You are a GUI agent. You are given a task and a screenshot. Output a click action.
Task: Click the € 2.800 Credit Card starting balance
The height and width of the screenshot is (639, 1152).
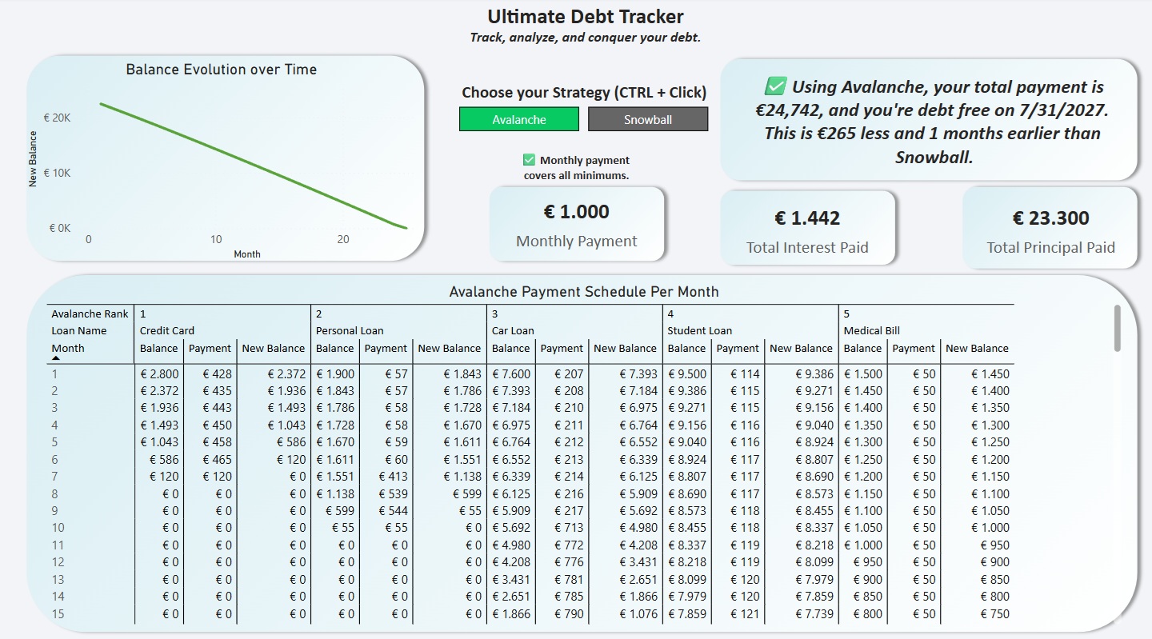point(160,373)
